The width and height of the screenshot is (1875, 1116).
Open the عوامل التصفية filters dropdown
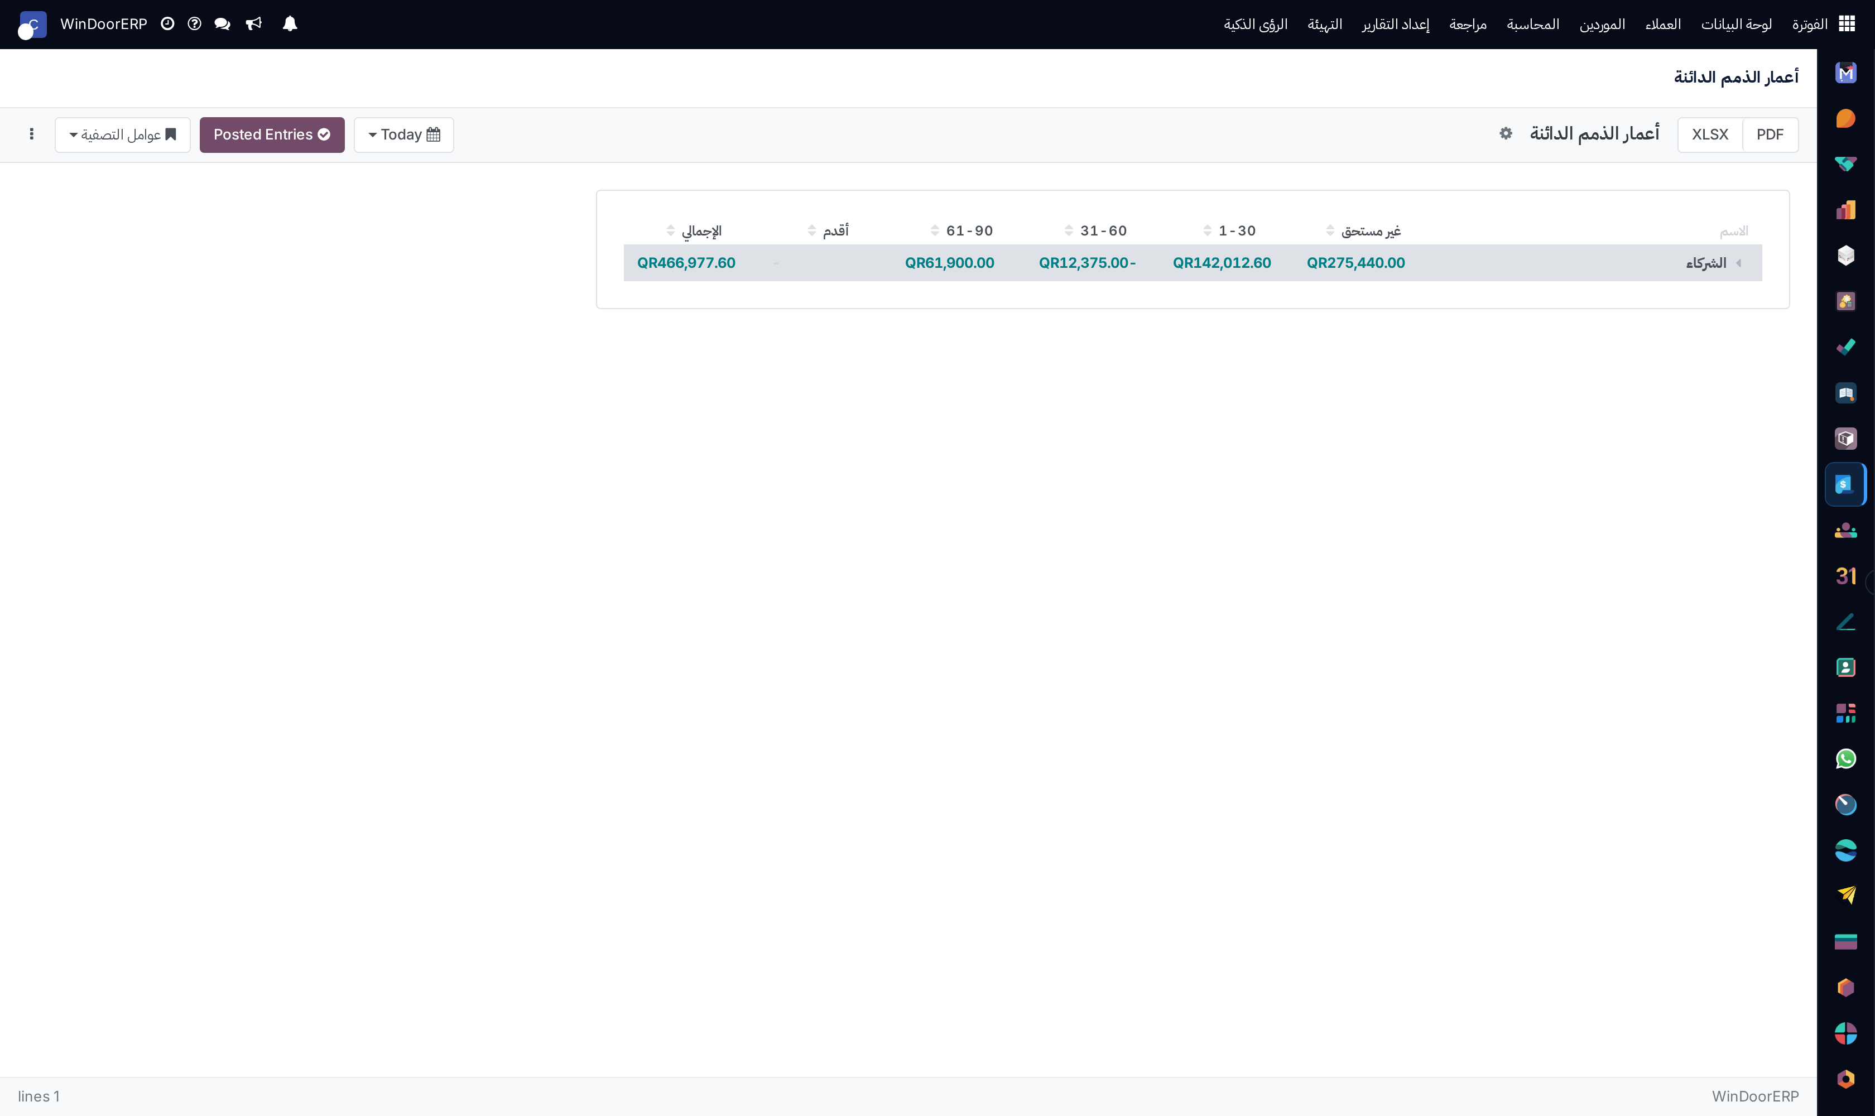[x=123, y=134]
